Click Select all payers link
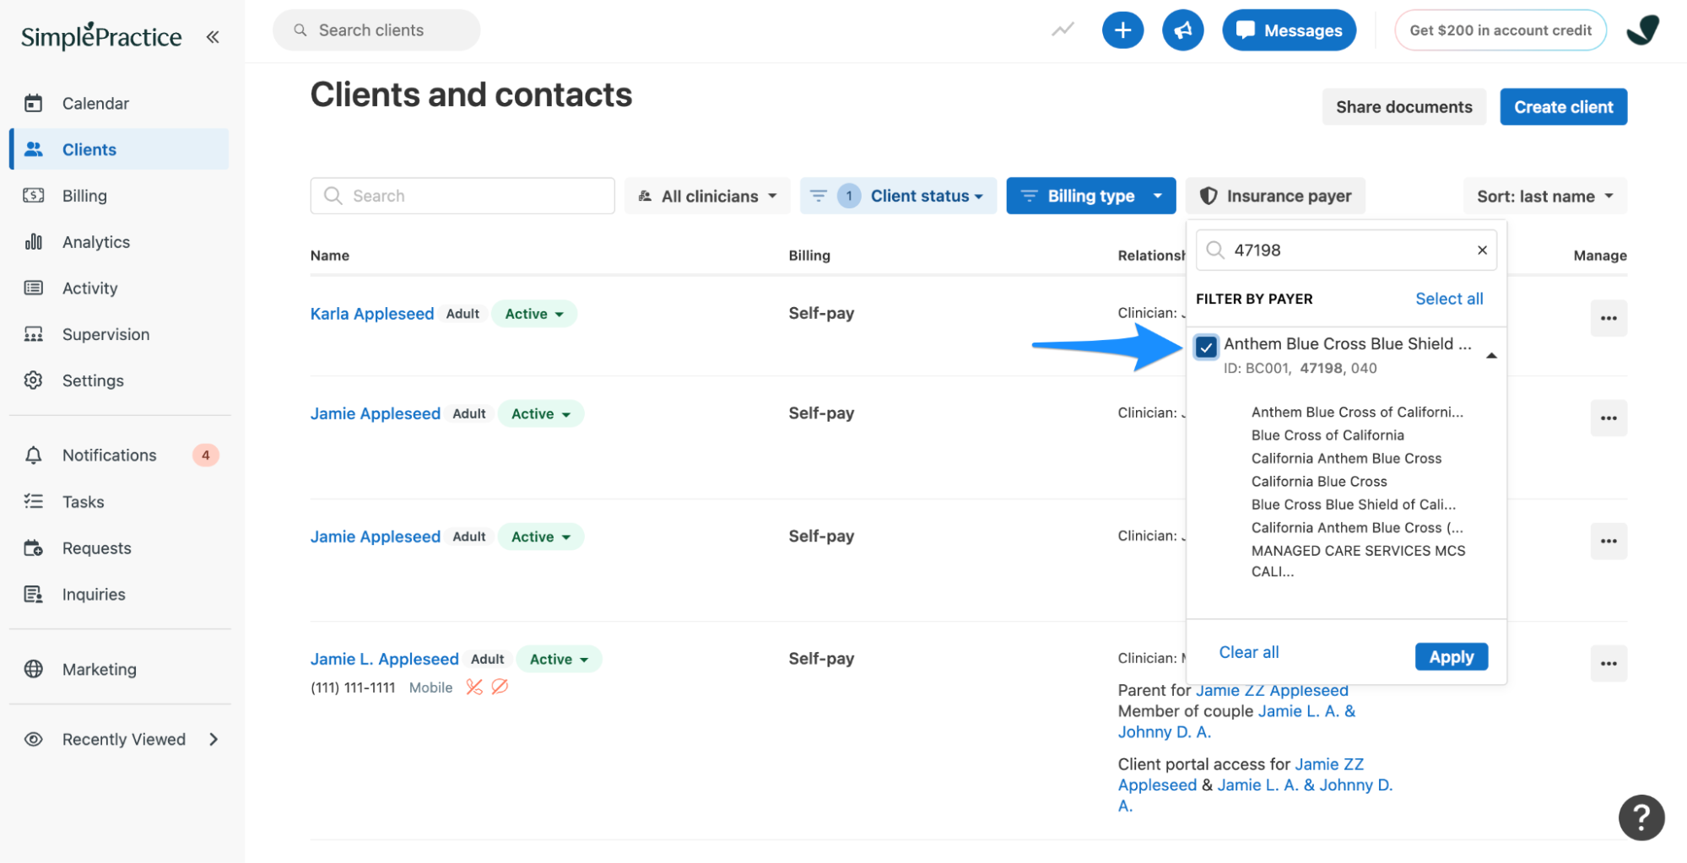Viewport: 1687px width, 863px height. (1449, 299)
